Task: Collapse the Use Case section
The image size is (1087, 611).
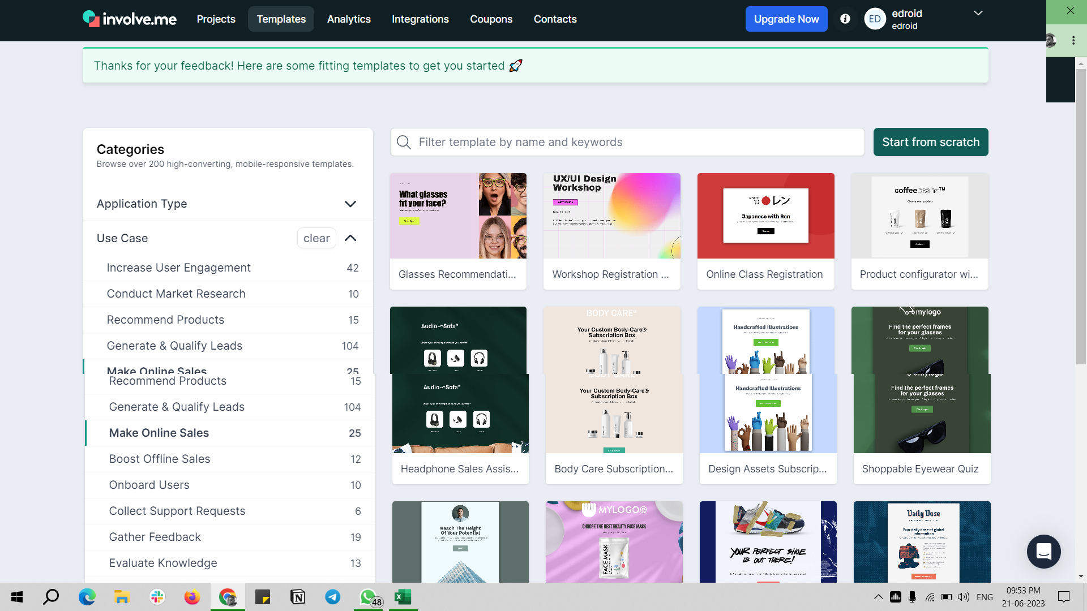Action: (x=350, y=238)
